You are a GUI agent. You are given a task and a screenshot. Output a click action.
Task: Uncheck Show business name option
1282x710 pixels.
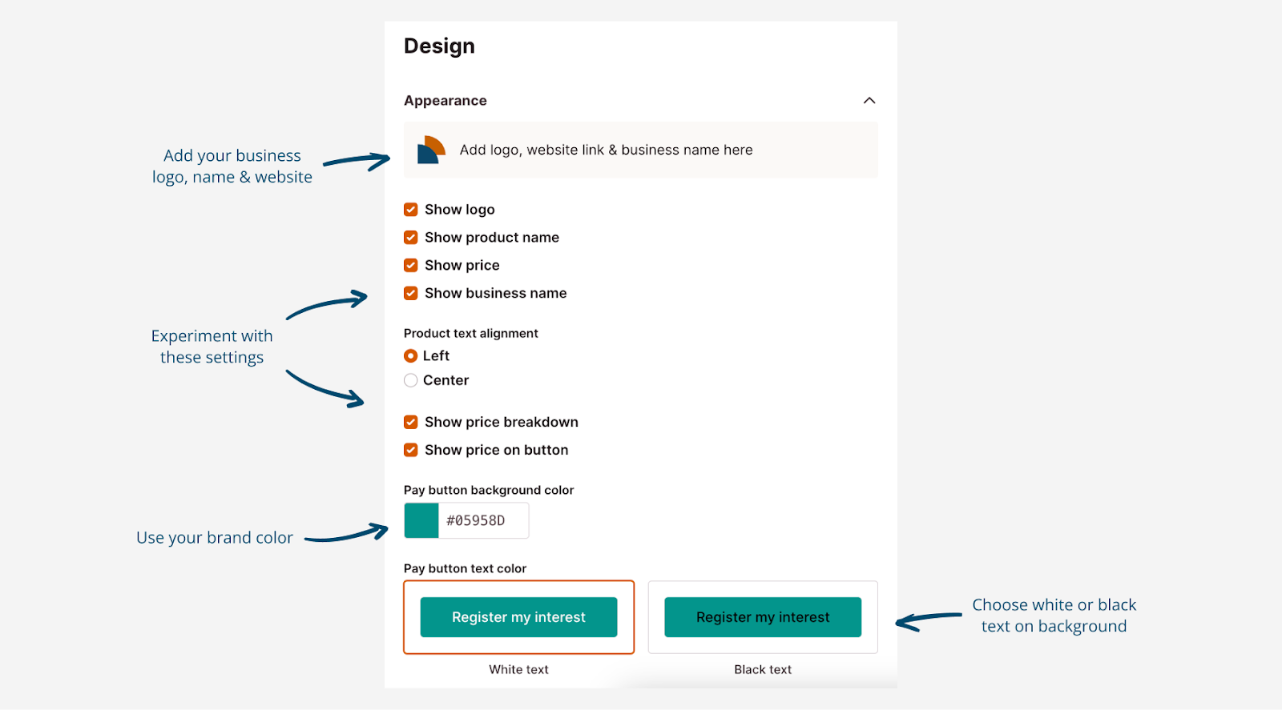411,294
